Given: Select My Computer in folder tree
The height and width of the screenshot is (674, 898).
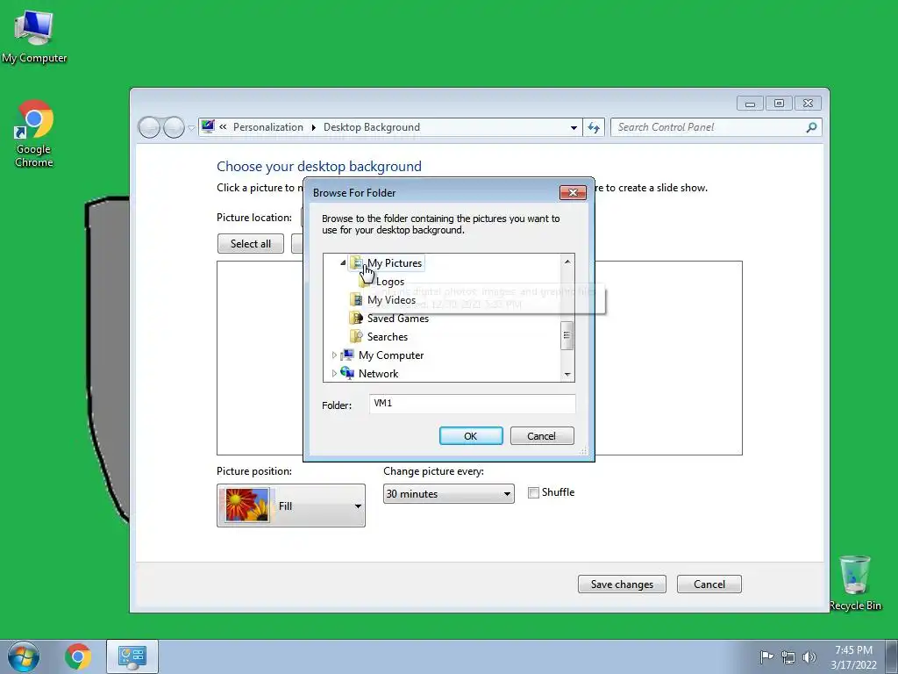Looking at the screenshot, I should coord(391,355).
